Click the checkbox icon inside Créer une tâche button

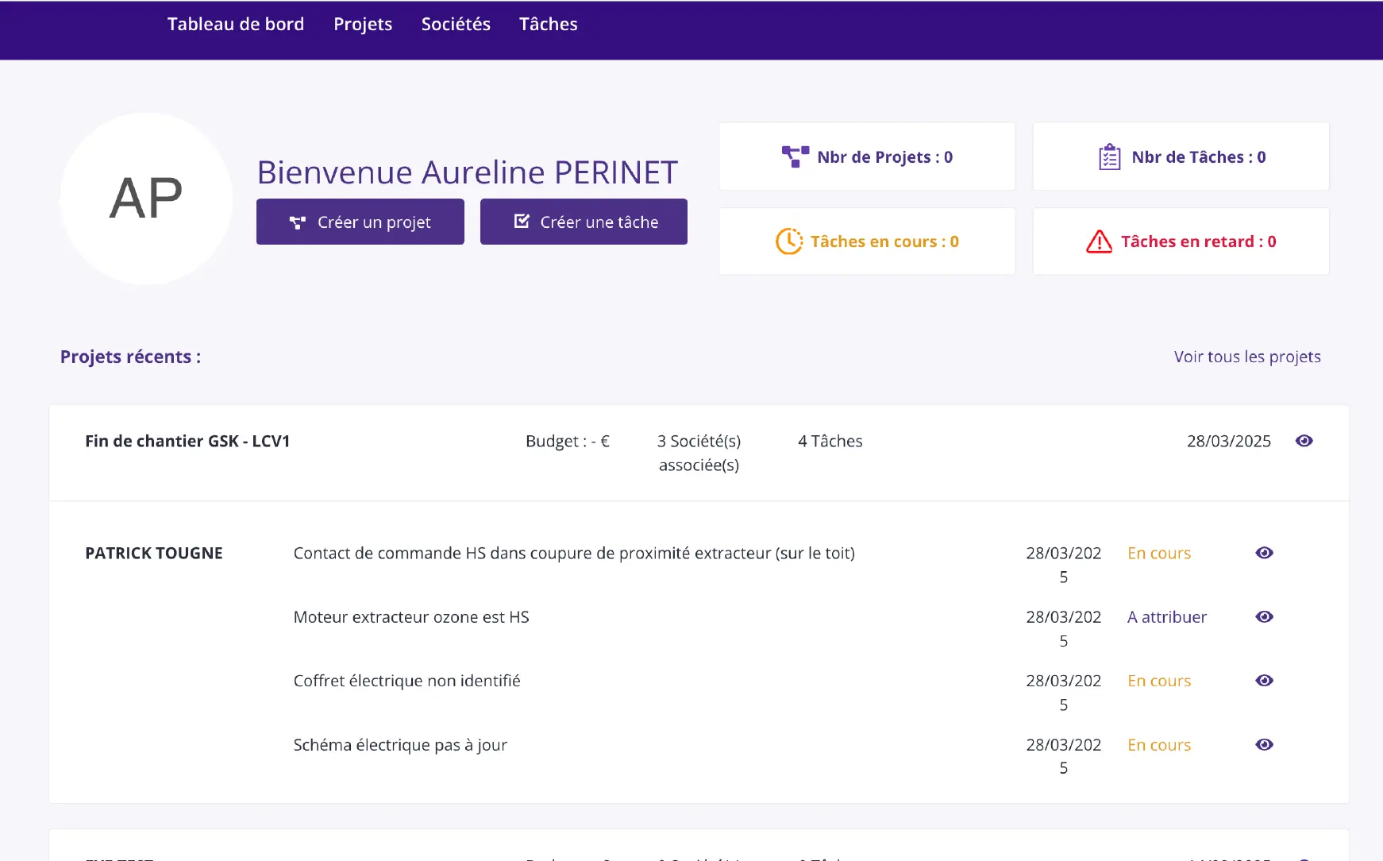click(522, 222)
